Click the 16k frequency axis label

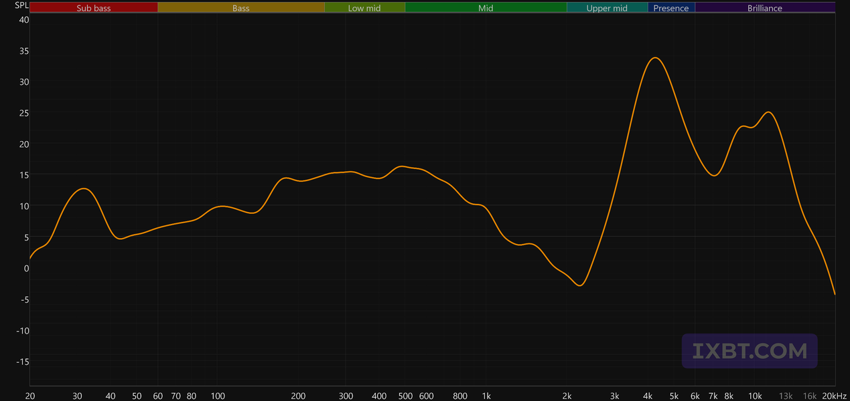pos(810,396)
